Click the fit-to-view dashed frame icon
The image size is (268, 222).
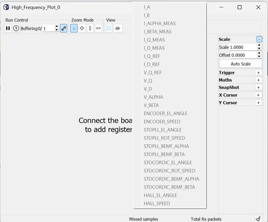click(109, 28)
